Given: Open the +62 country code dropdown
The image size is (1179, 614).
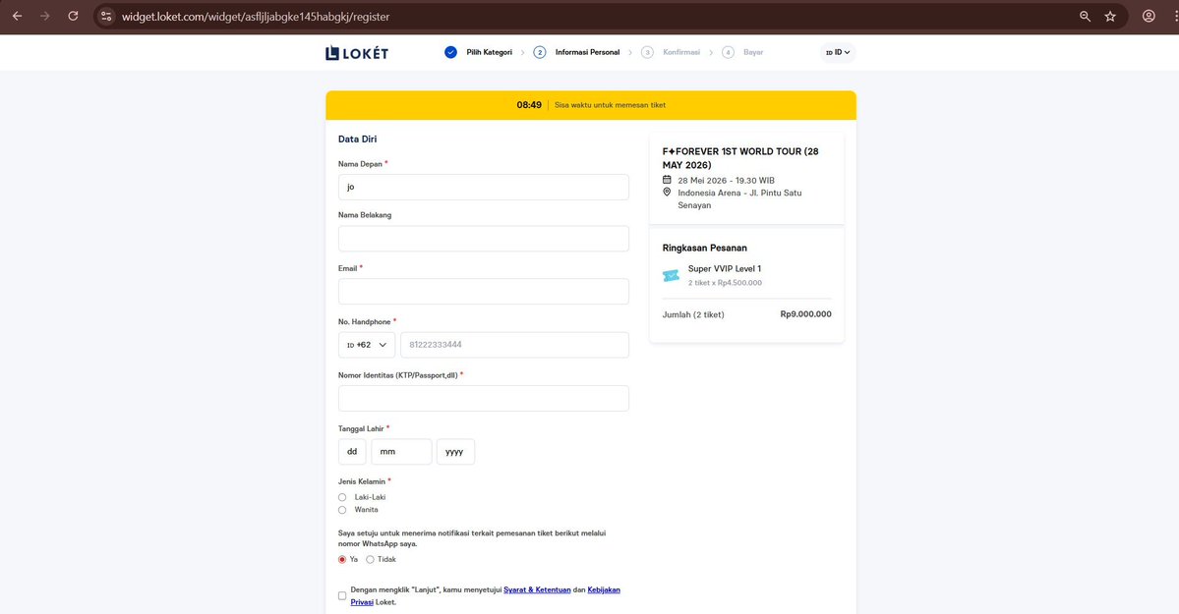Looking at the screenshot, I should click(x=367, y=345).
